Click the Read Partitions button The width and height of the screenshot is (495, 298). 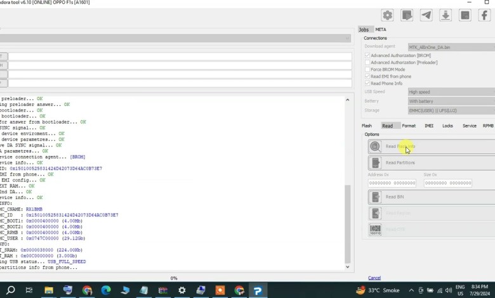tap(432, 163)
